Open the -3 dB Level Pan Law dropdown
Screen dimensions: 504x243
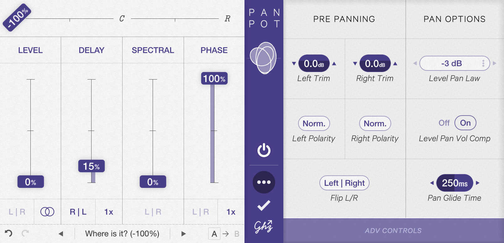(x=455, y=64)
